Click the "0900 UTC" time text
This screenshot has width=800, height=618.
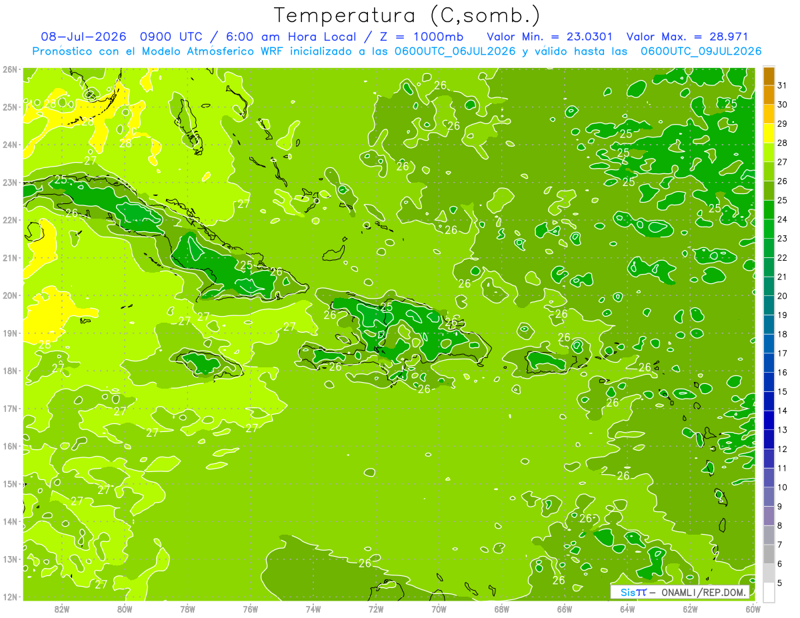(171, 37)
